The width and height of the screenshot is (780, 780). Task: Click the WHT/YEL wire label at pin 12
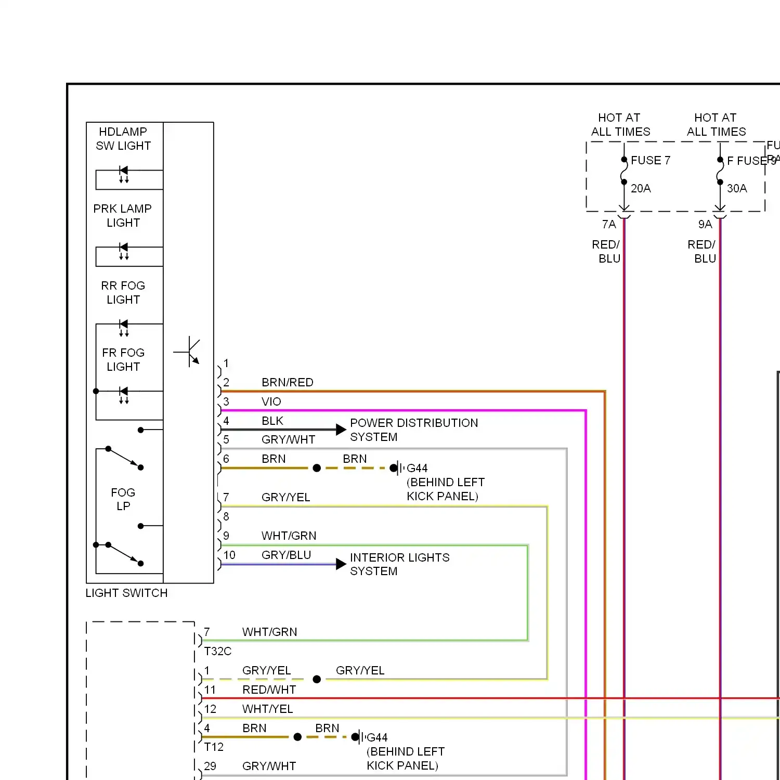pos(268,709)
